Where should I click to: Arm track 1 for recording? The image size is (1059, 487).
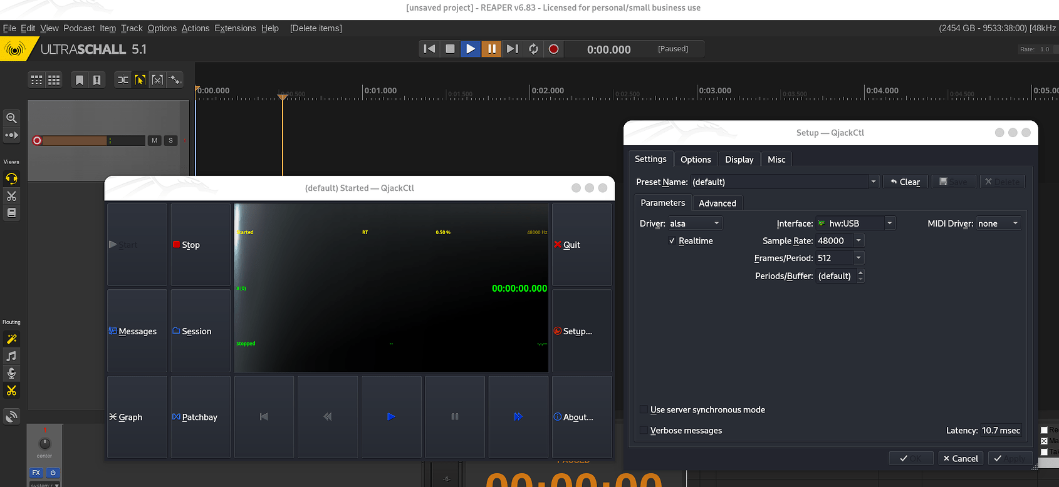click(37, 141)
